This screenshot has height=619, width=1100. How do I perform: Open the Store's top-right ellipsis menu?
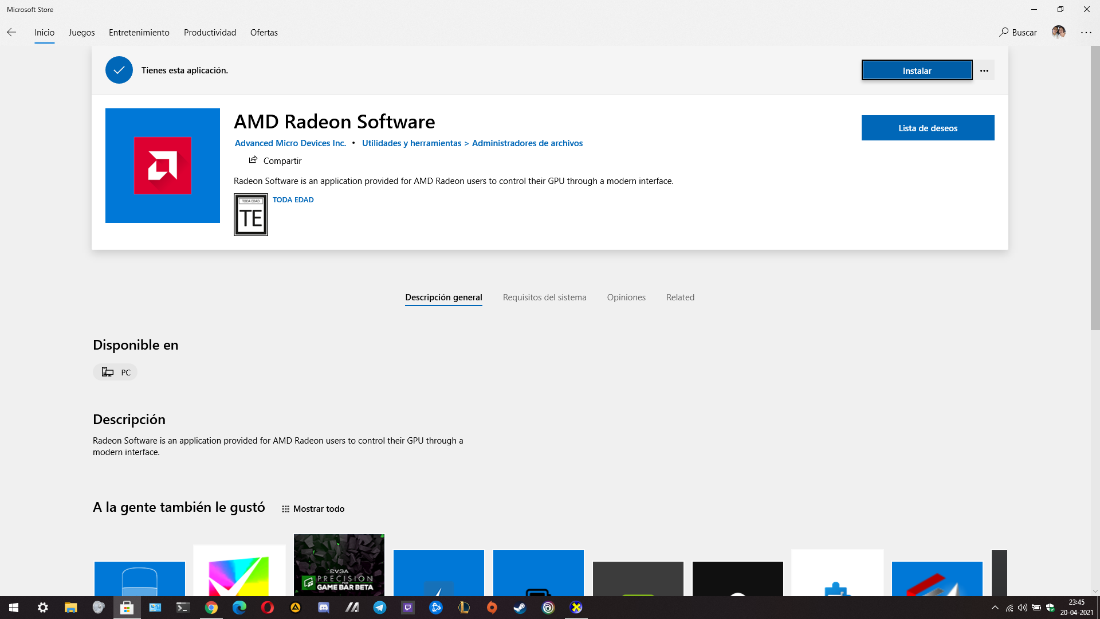pyautogui.click(x=1086, y=33)
